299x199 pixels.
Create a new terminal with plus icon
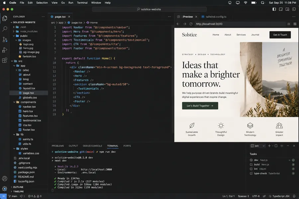click(269, 146)
